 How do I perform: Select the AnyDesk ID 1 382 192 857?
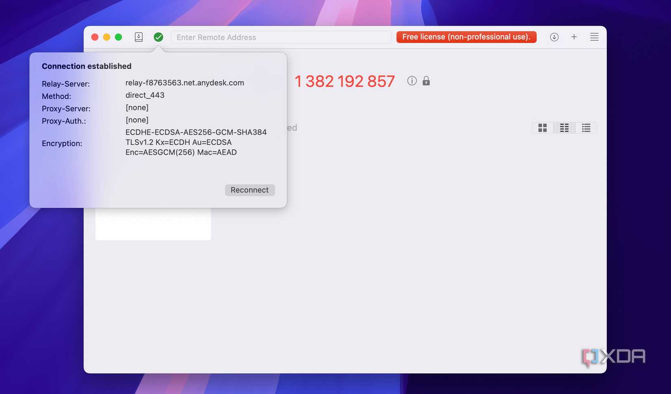click(345, 81)
